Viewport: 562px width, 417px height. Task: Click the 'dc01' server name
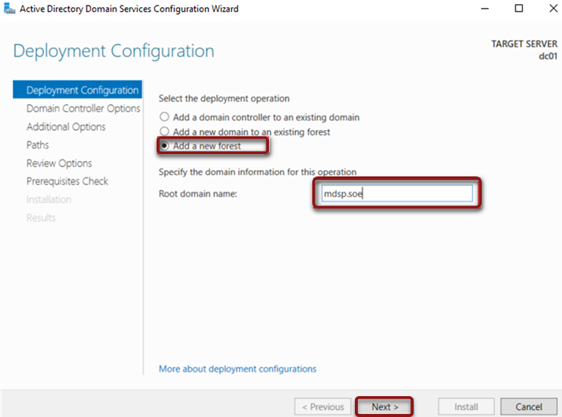point(548,56)
